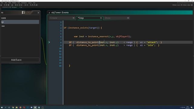Select the Step event in events list
This screenshot has height=109, width=194.
(20, 22)
